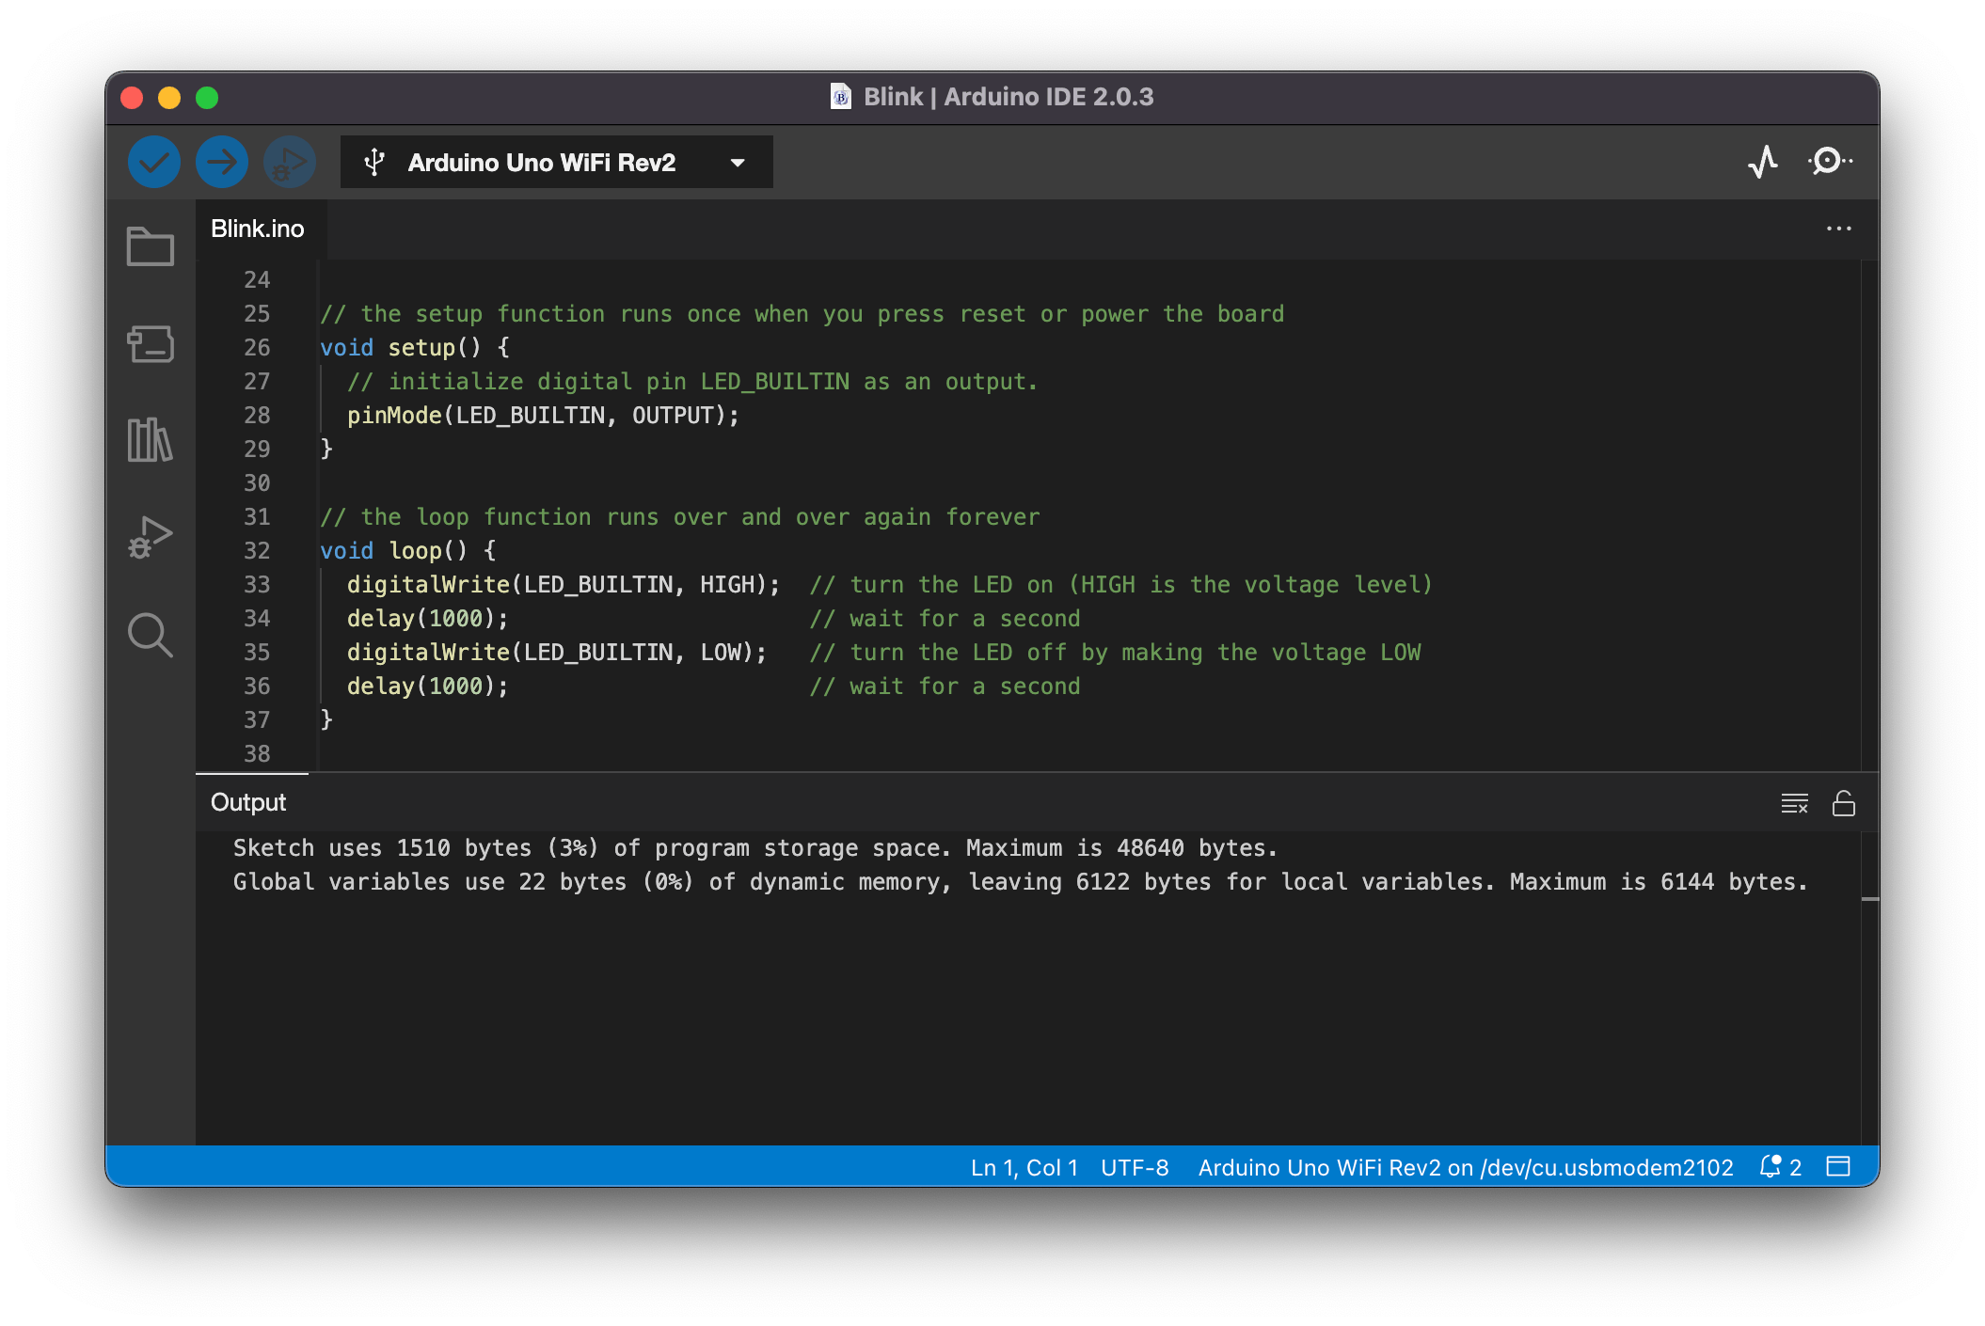Open the Serial Plotter
Viewport: 1985px width, 1326px height.
click(x=1762, y=162)
